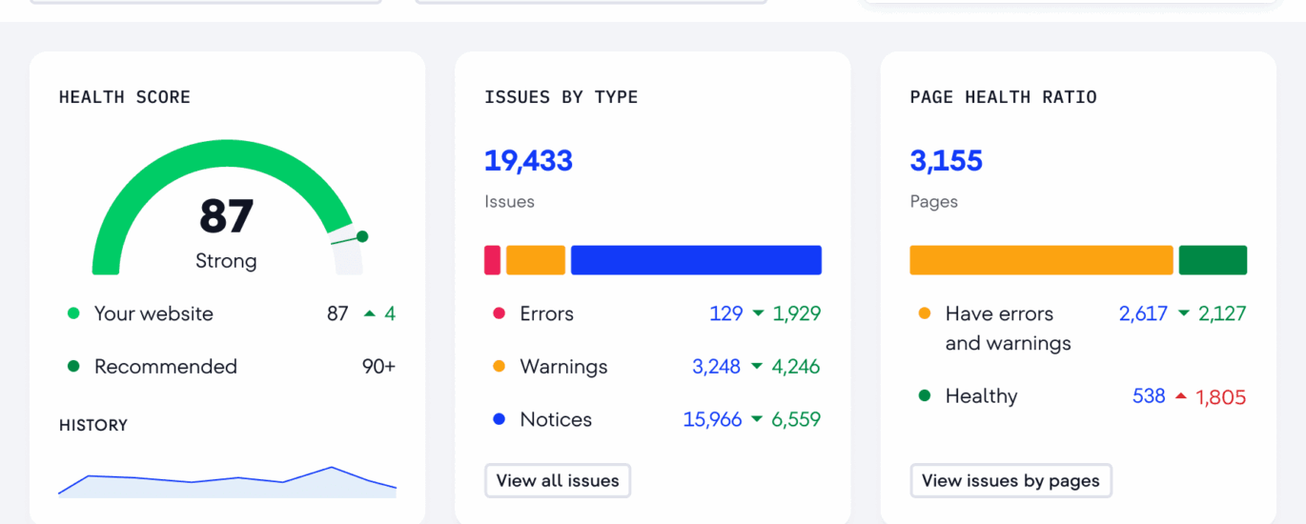Click the warnings decrease of 4,246
This screenshot has width=1306, height=524.
coord(786,367)
